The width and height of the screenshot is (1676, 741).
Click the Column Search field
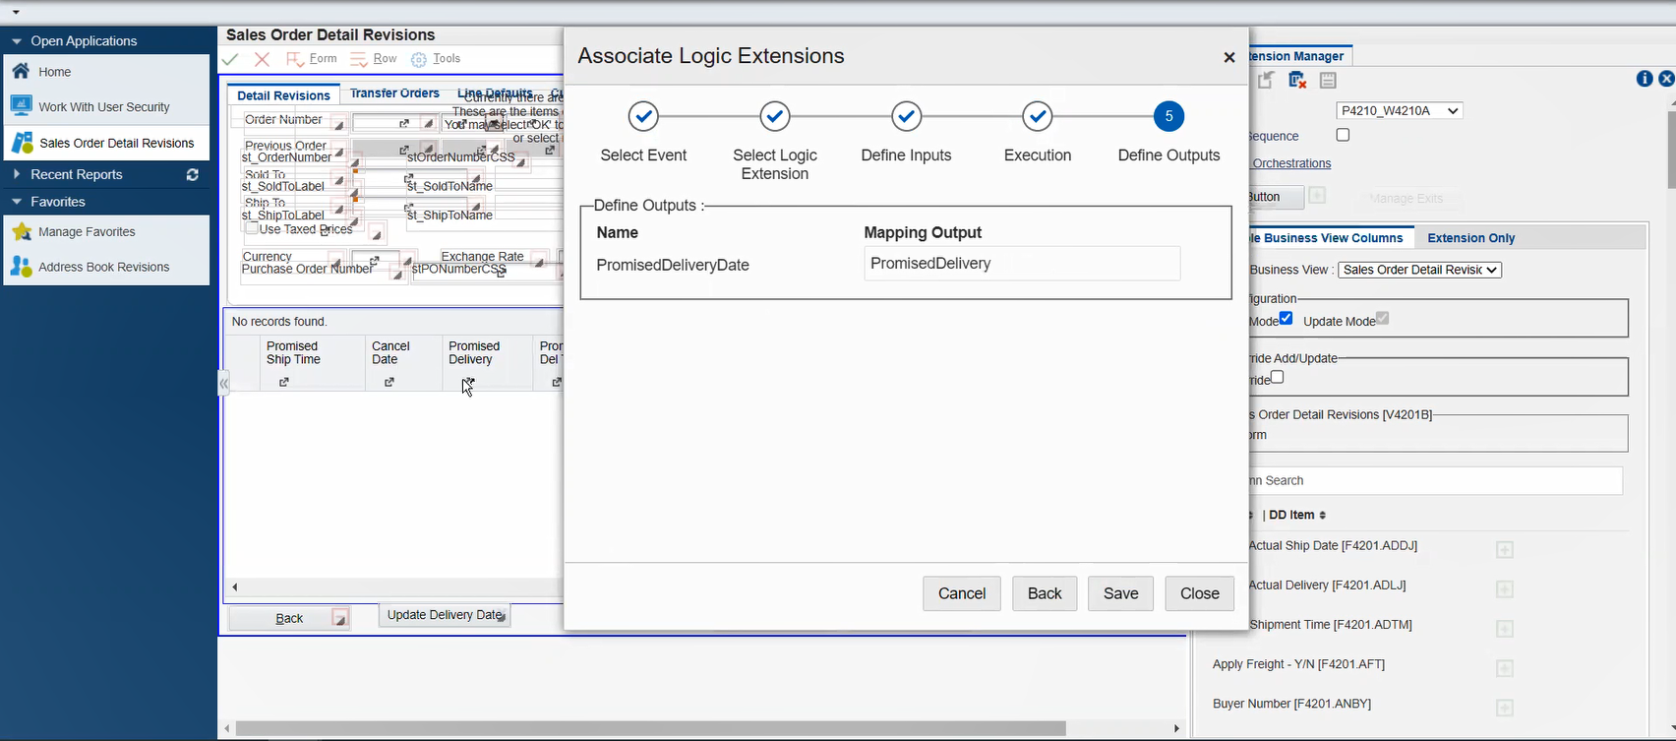click(1435, 480)
